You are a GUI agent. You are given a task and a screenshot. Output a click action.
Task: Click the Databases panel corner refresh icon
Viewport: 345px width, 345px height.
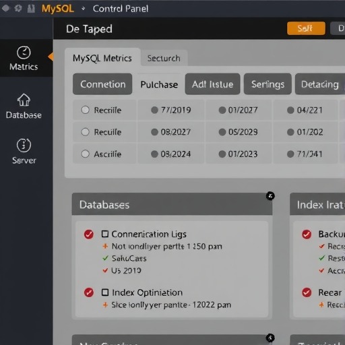pos(270,196)
